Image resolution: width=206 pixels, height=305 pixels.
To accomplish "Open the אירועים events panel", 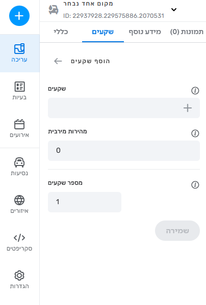I will click(x=19, y=129).
